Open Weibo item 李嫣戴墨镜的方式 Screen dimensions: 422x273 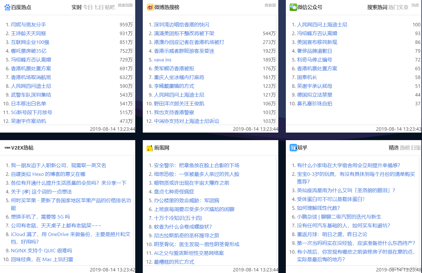pyautogui.click(x=174, y=86)
